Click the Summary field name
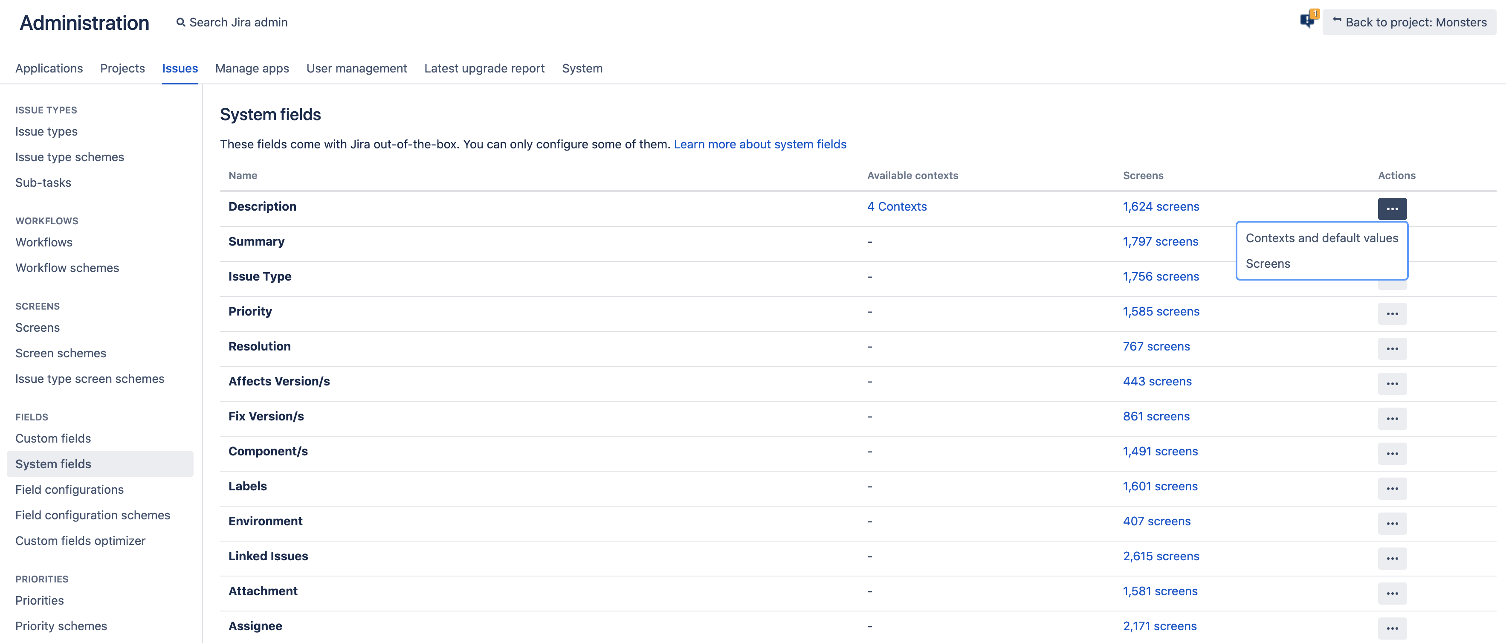Viewport: 1506px width, 643px height. pyautogui.click(x=256, y=241)
